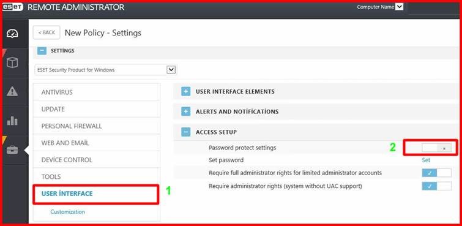
Task: Open the Computer Name dropdown arrow
Action: pos(399,7)
